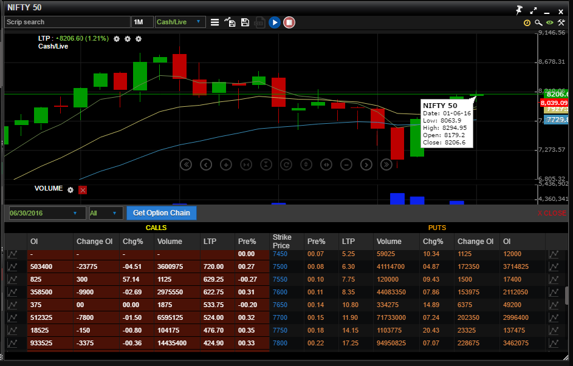
Task: Reset the chart view with circular arrow
Action: click(x=286, y=164)
